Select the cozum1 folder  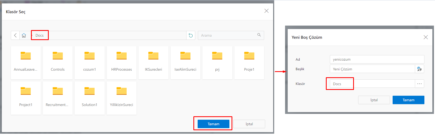click(x=90, y=62)
